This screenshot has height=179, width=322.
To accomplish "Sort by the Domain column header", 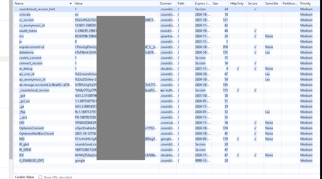I will (167, 4).
